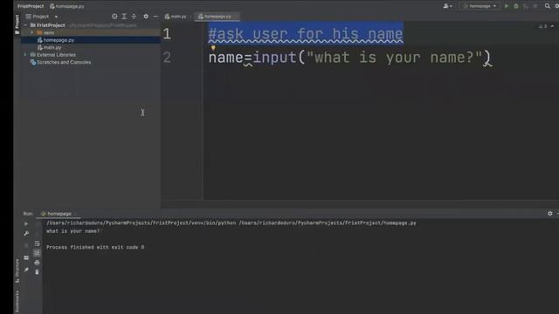
Task: Open the user account icon menu
Action: [447, 6]
